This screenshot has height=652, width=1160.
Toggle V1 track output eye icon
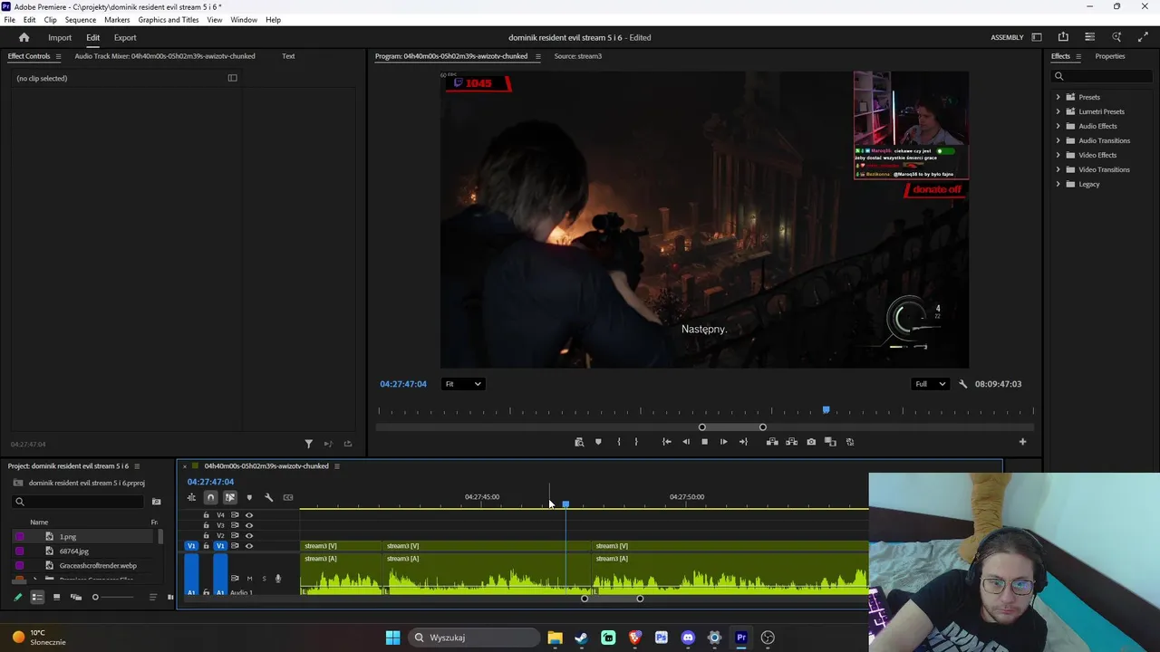click(249, 546)
